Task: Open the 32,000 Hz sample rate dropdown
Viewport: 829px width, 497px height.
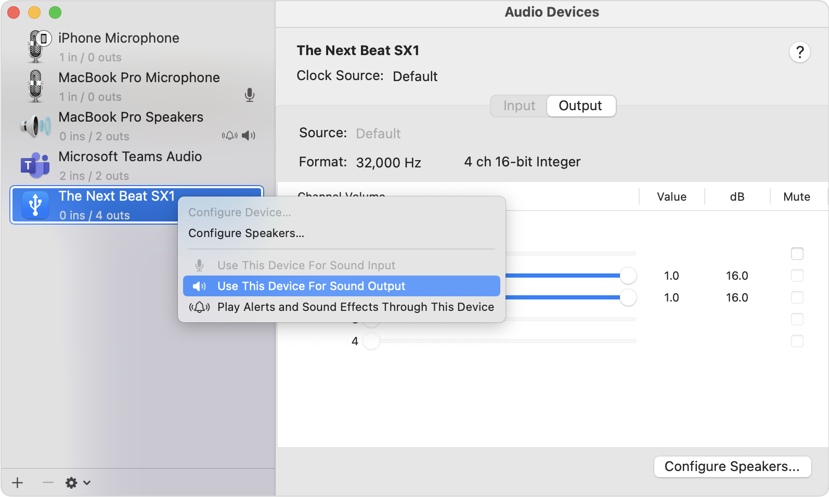Action: coord(388,163)
